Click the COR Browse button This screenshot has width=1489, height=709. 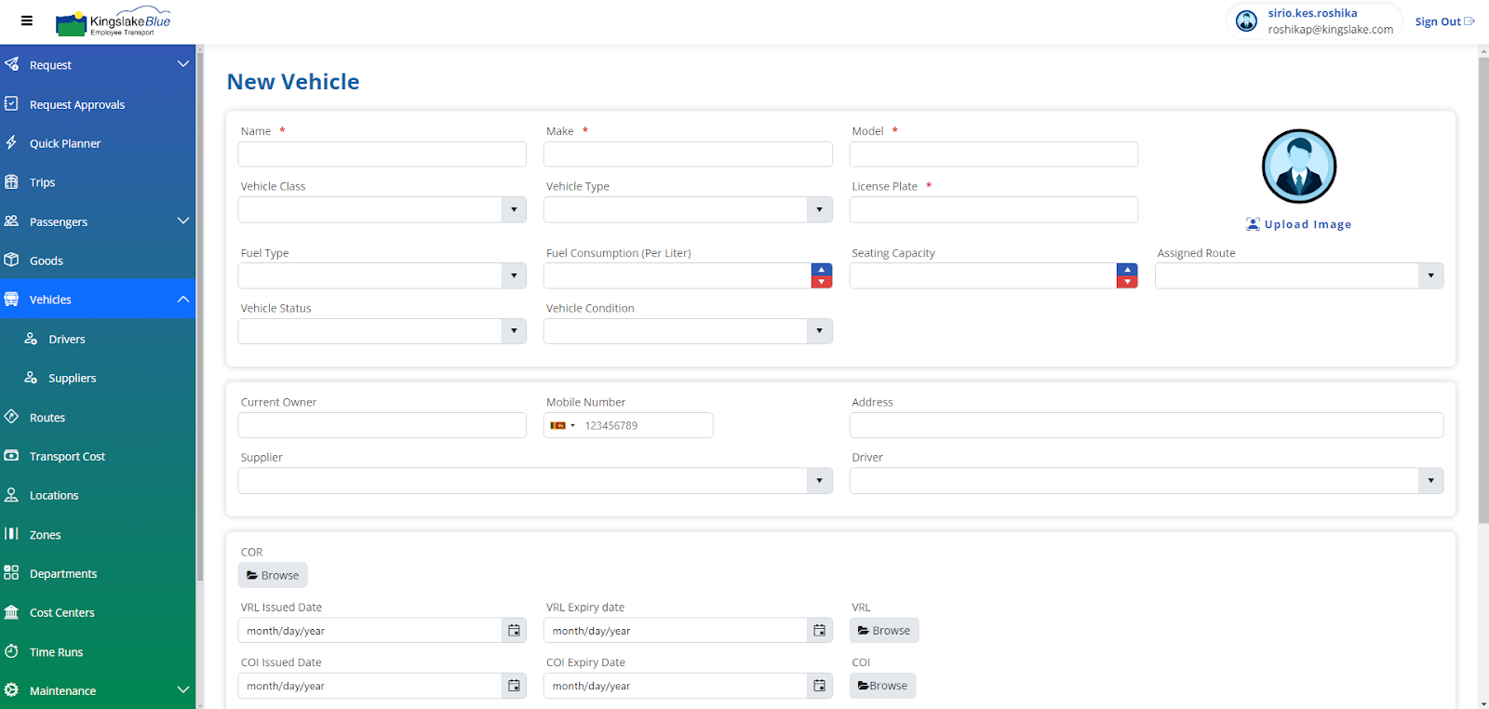coord(273,575)
